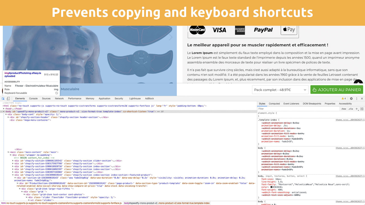Click the scroll-to-top circle arrow
This screenshot has width=365, height=205.
358,85
